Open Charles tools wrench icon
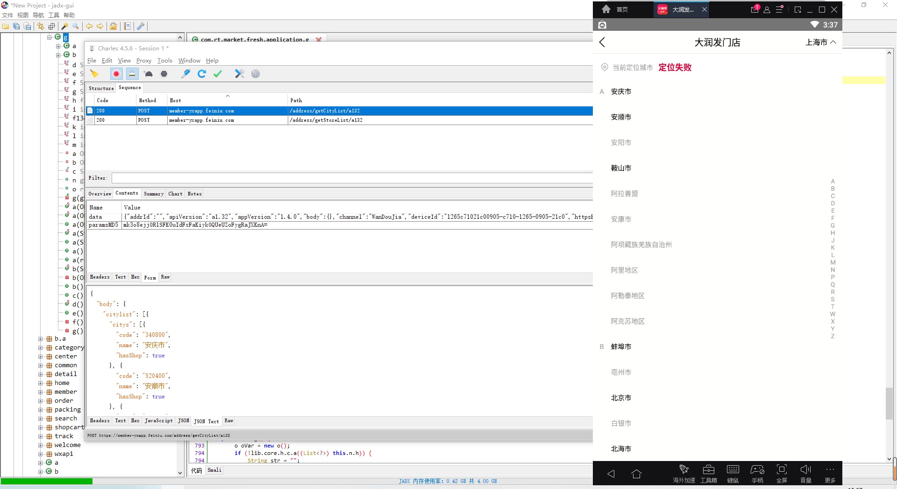The width and height of the screenshot is (897, 489). tap(240, 74)
